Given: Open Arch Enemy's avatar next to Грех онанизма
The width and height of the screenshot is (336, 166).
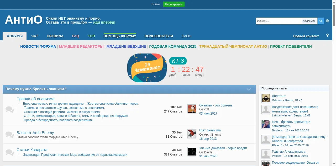Looking at the screenshot, I should (x=192, y=134).
